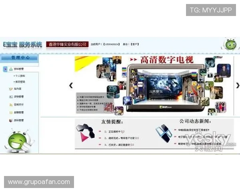Viewport: 240px width, 192px height.
Task: Click the 高清数字电视 banner image
Action: 154,86
